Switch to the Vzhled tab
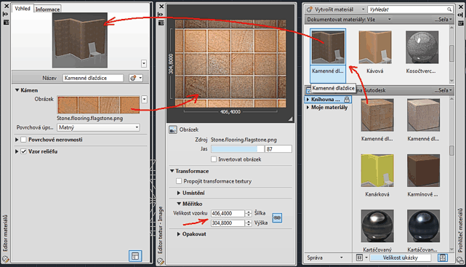 click(x=23, y=8)
